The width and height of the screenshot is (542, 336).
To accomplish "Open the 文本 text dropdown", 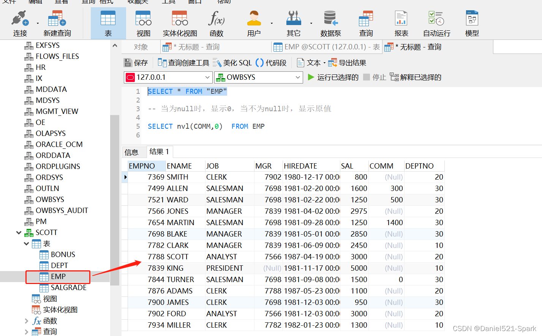I will pyautogui.click(x=311, y=63).
